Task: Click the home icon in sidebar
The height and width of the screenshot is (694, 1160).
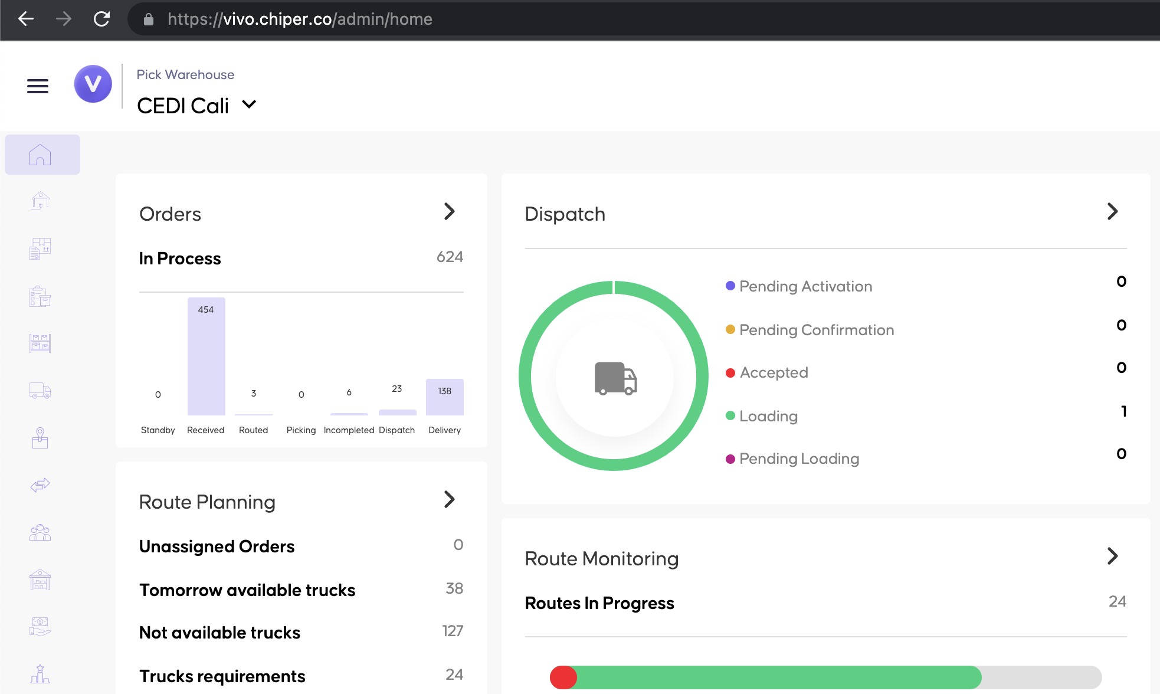Action: (x=40, y=155)
